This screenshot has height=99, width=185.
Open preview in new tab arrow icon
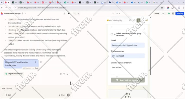78,14
